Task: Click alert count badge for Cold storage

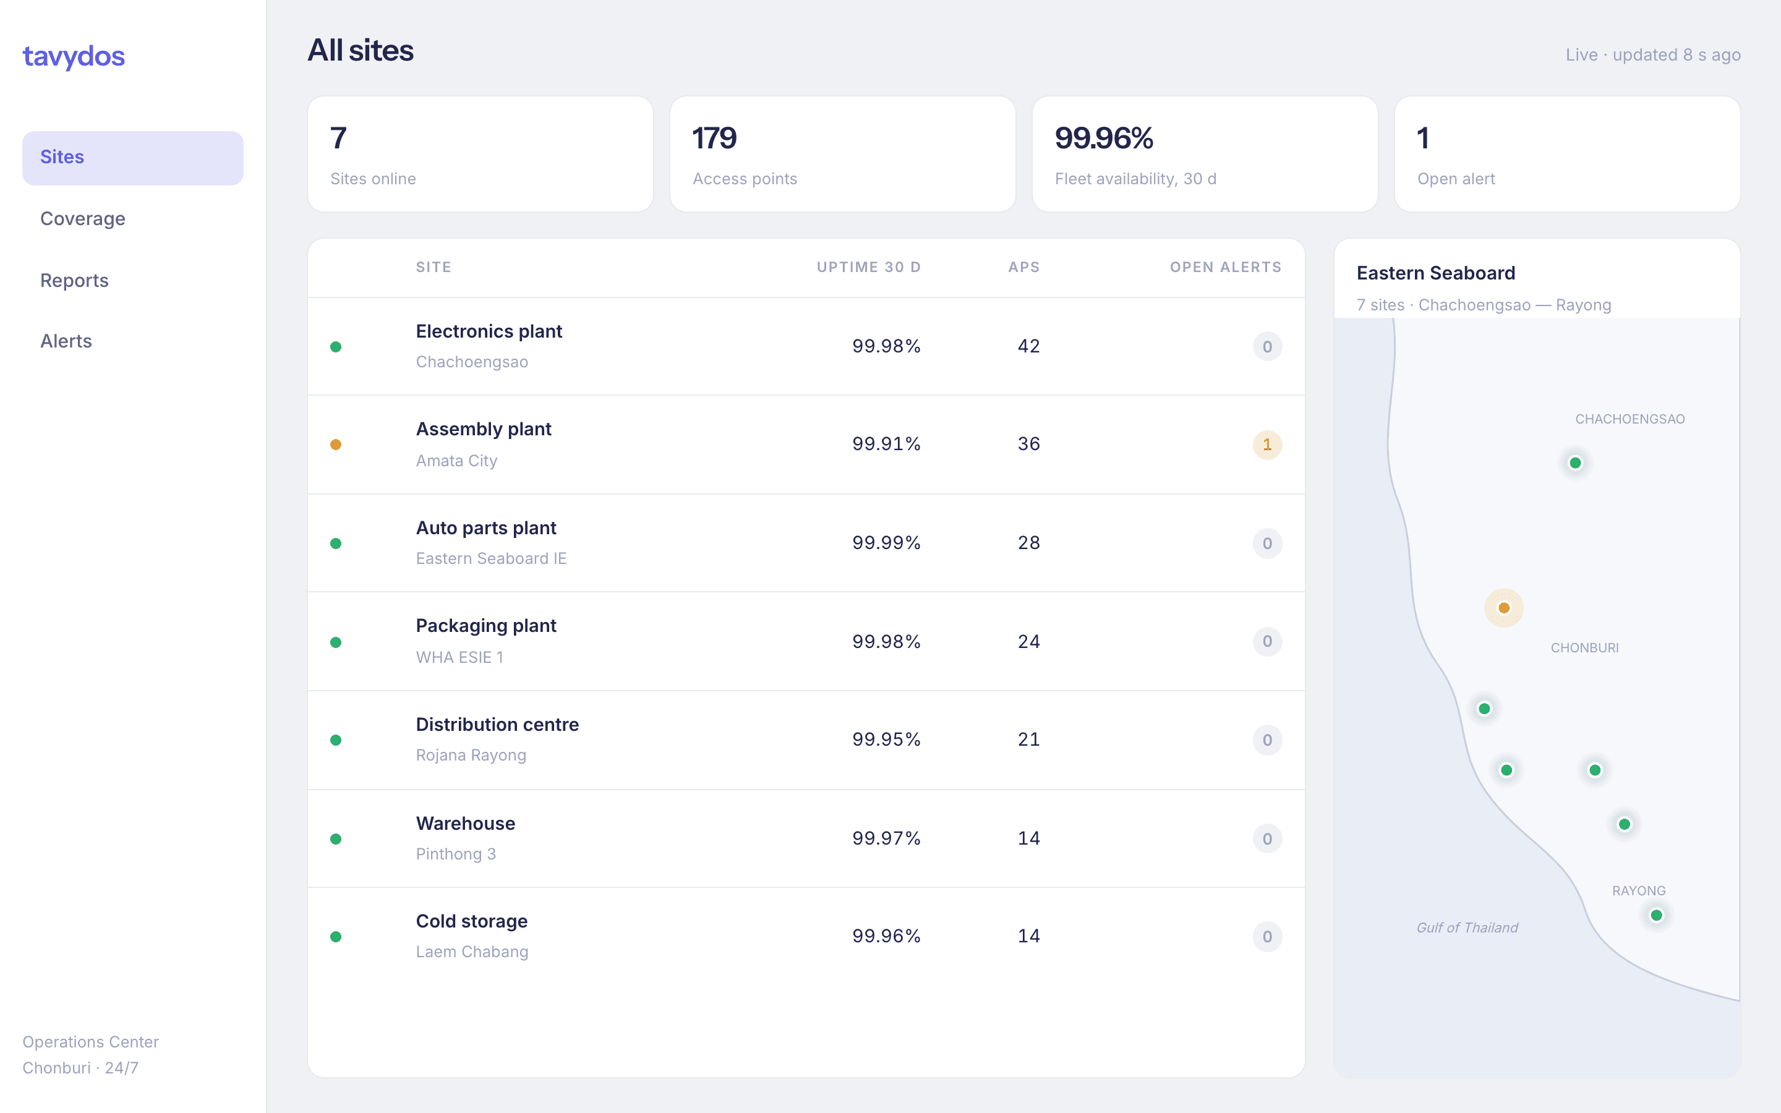Action: pyautogui.click(x=1267, y=936)
